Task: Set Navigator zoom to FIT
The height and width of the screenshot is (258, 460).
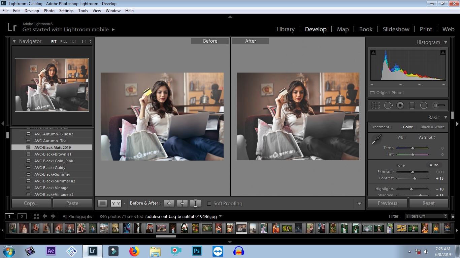Action: [x=54, y=42]
